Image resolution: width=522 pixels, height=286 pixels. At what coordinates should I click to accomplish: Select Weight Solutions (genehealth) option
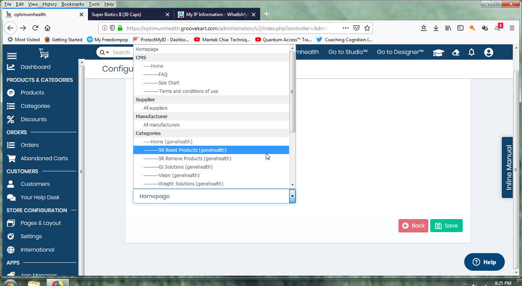click(211, 184)
